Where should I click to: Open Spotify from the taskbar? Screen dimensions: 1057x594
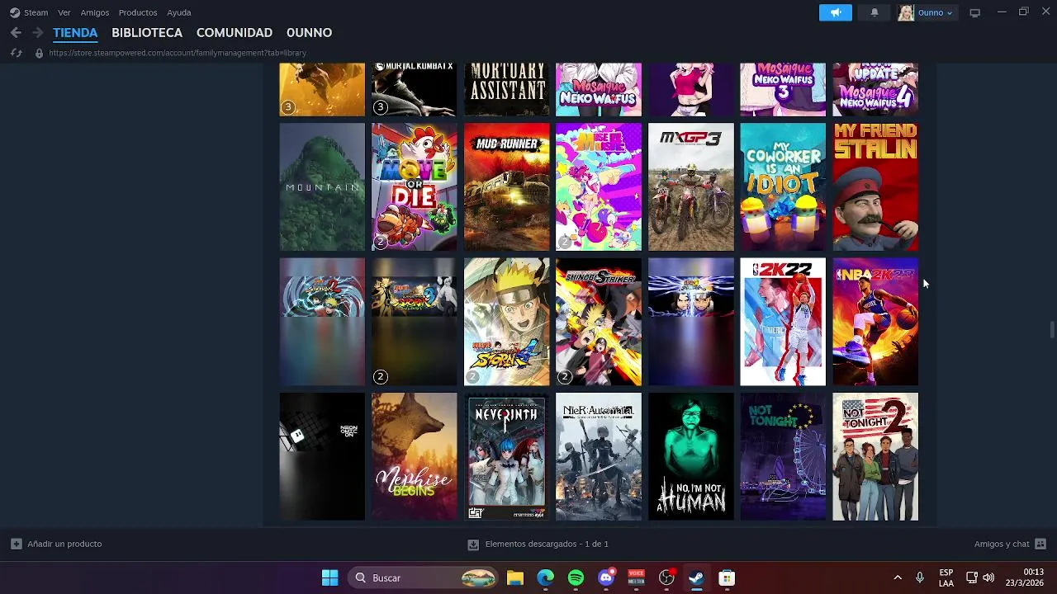click(576, 577)
